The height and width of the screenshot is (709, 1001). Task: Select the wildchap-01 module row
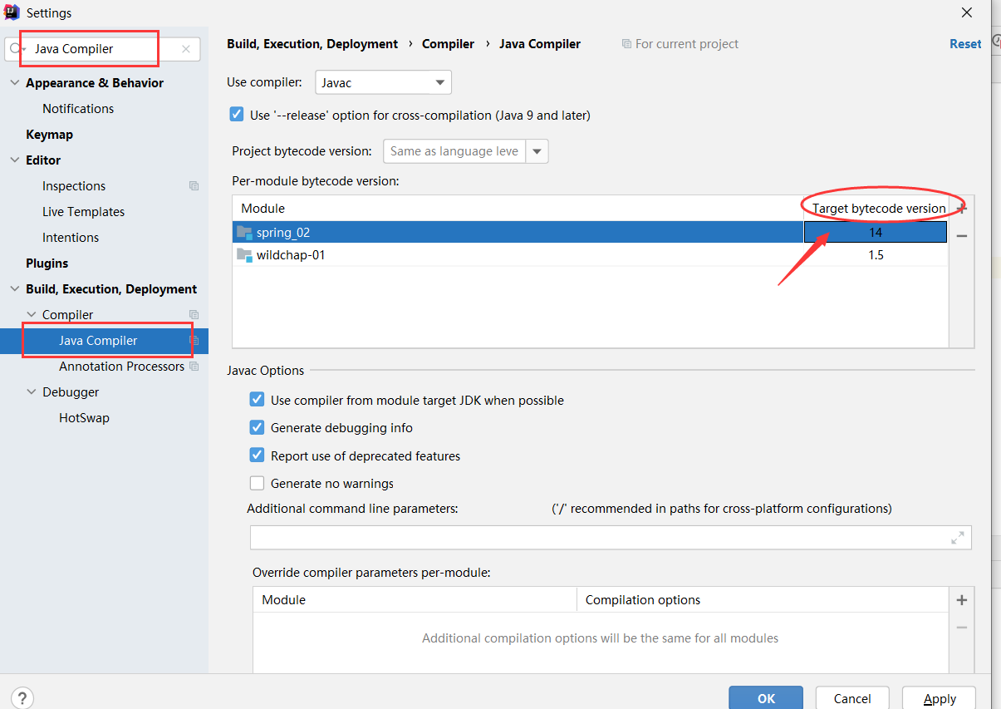coord(590,255)
